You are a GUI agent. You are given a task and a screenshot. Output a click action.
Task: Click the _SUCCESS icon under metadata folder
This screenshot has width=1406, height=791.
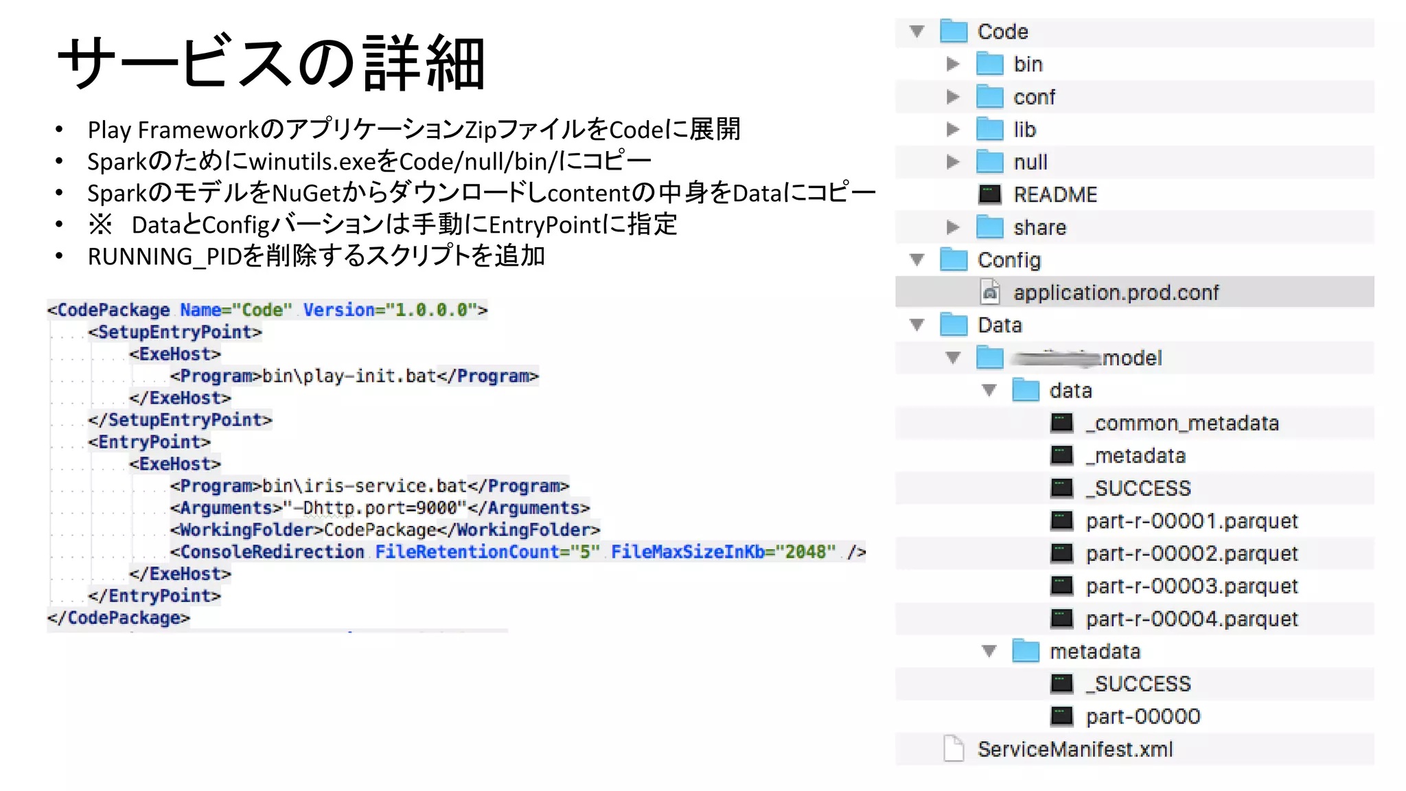click(1062, 684)
